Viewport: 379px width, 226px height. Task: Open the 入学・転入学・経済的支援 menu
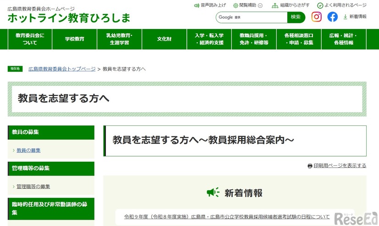tap(209, 39)
